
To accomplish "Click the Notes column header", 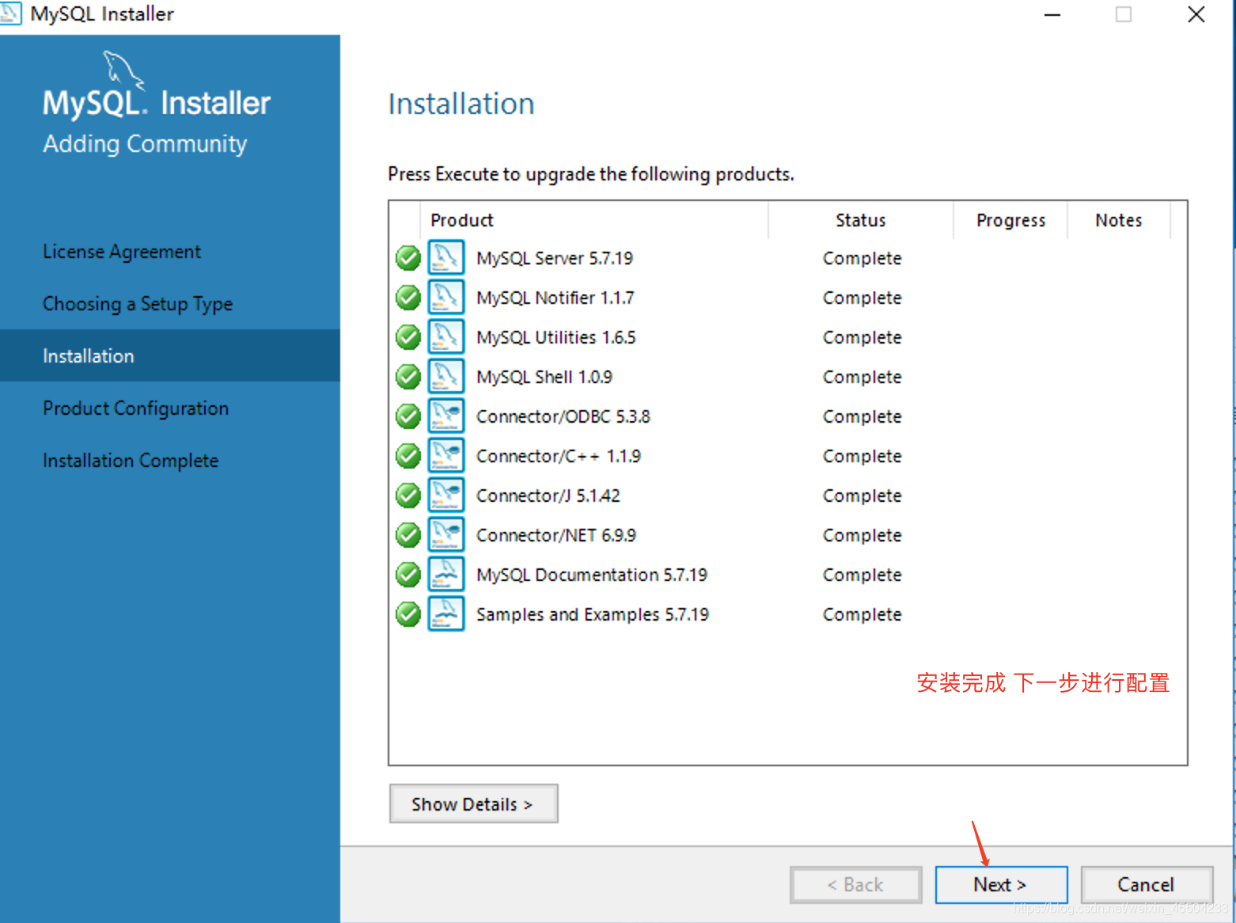I will [x=1118, y=220].
